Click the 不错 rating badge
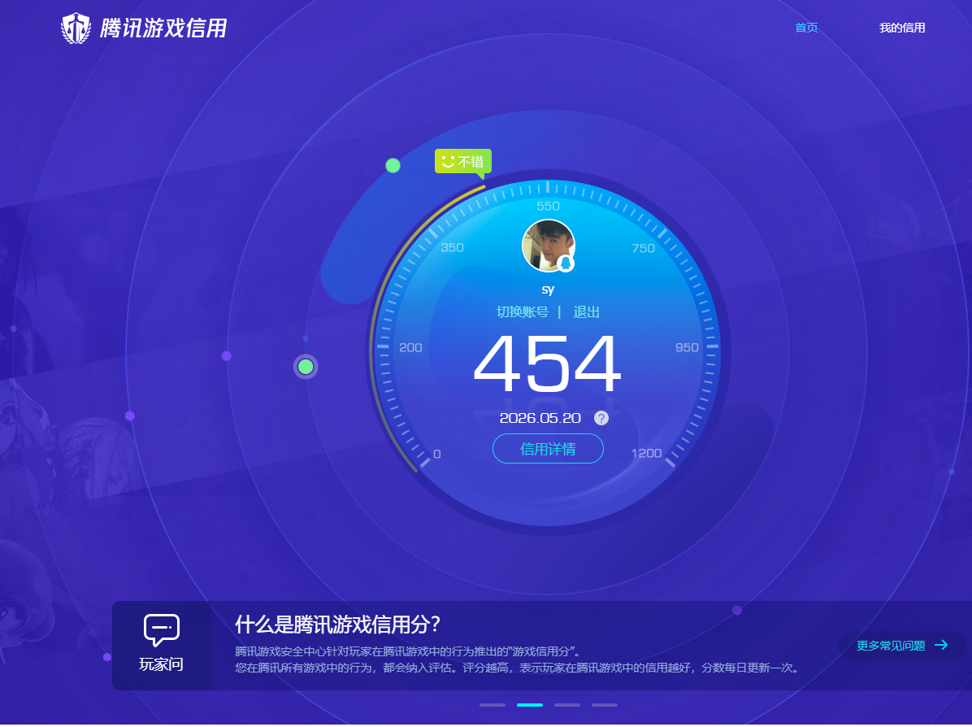 (x=463, y=162)
